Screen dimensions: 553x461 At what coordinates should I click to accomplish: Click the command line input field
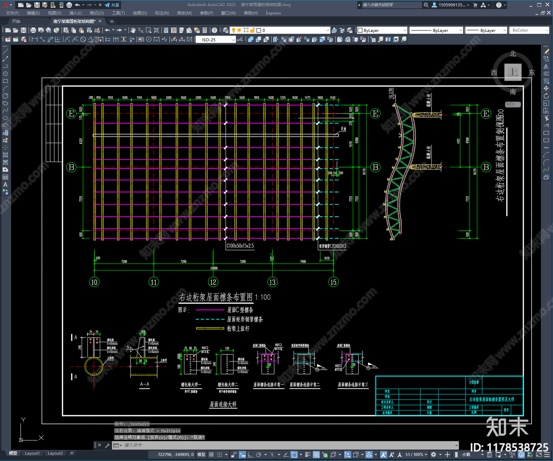point(285,445)
